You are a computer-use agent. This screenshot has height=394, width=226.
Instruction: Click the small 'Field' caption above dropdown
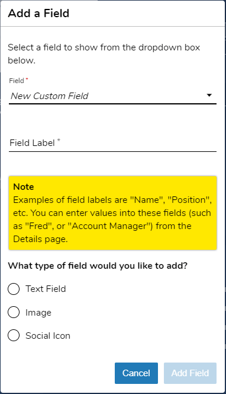17,81
